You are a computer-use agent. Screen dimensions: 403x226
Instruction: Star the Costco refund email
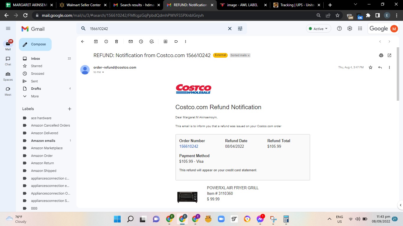tap(371, 67)
